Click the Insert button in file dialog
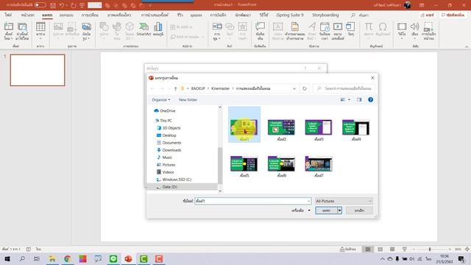Screen dimensions: 471x265 (x=326, y=211)
